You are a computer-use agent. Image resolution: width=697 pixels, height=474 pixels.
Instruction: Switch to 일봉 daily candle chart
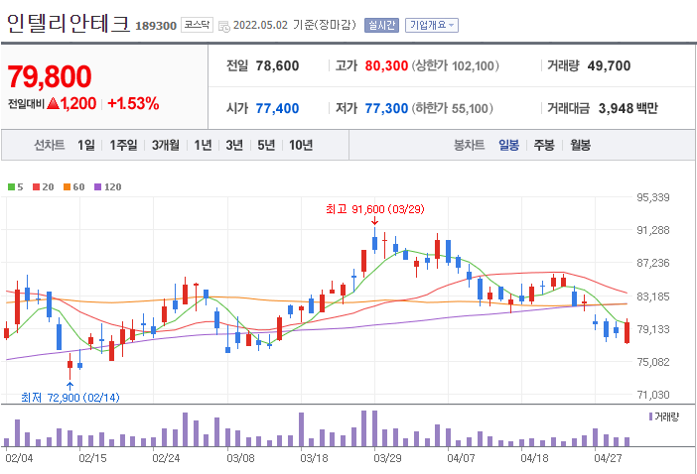pyautogui.click(x=509, y=145)
